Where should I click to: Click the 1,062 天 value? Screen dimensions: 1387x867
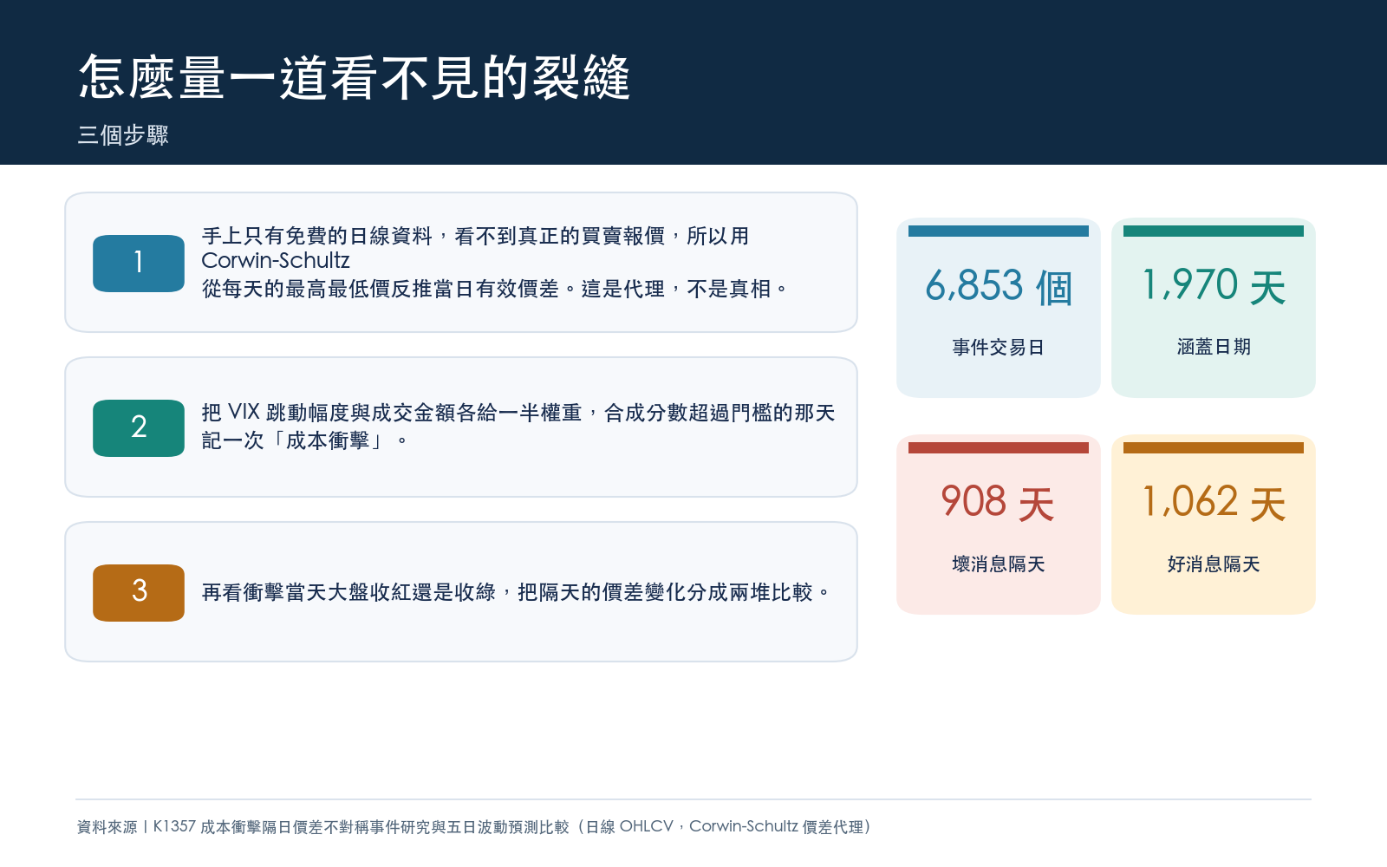pos(1214,503)
